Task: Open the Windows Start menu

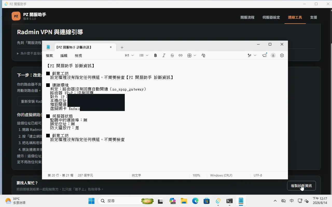Action: point(91,201)
